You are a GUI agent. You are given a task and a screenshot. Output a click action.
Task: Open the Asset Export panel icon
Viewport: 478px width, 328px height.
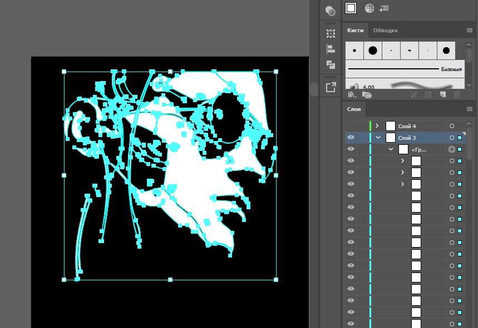[331, 87]
